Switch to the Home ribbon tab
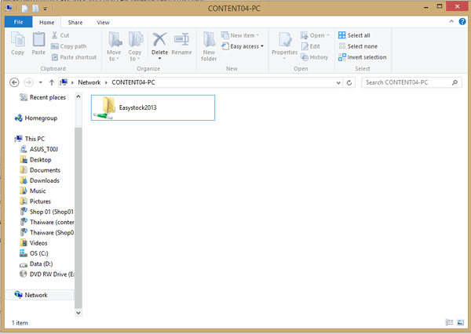 pos(46,22)
